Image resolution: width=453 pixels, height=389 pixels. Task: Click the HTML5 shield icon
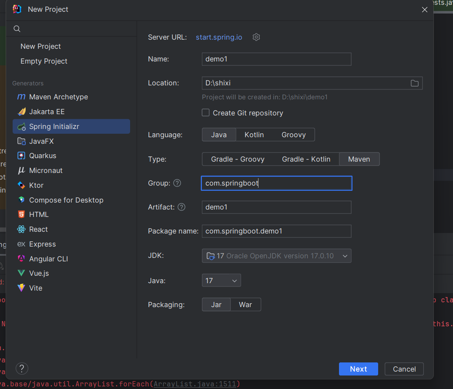coord(21,214)
